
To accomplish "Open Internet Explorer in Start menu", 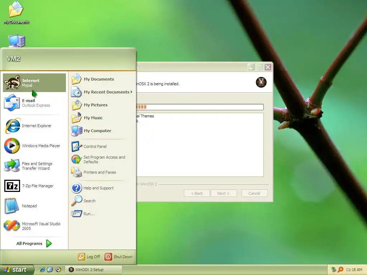I will click(34, 126).
